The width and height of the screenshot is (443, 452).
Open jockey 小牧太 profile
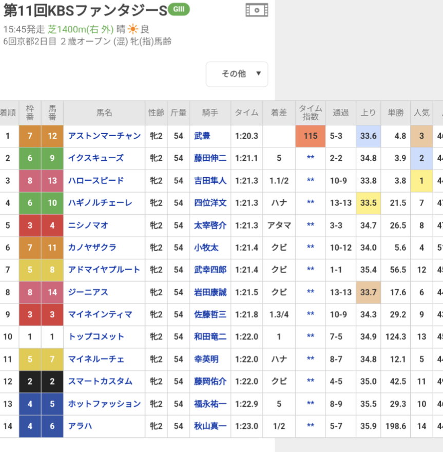click(x=206, y=248)
